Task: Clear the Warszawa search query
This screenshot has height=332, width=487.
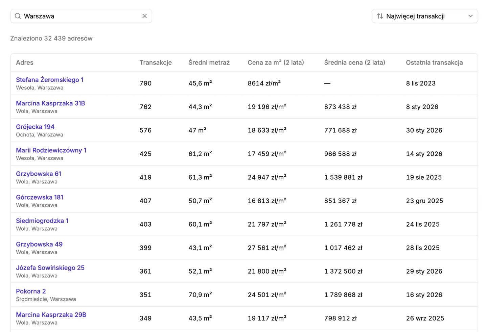Action: pyautogui.click(x=144, y=16)
